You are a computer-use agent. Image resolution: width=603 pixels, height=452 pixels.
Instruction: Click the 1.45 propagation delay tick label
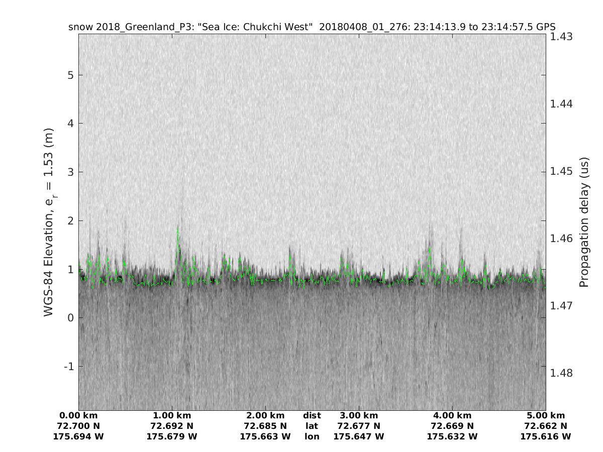click(x=561, y=171)
